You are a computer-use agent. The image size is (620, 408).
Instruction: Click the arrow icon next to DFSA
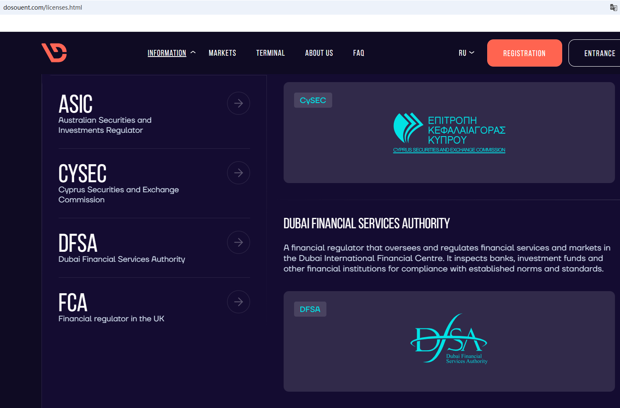238,243
